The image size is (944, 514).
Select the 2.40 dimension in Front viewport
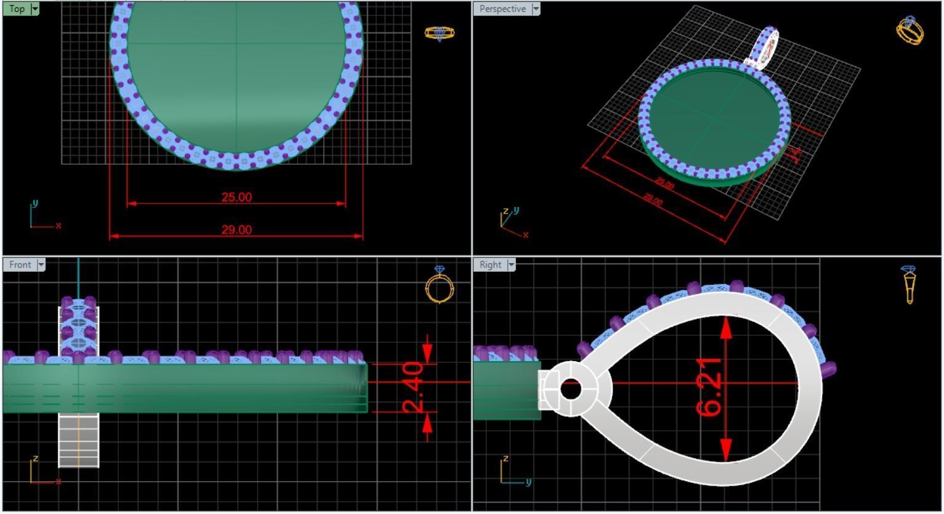(x=413, y=387)
